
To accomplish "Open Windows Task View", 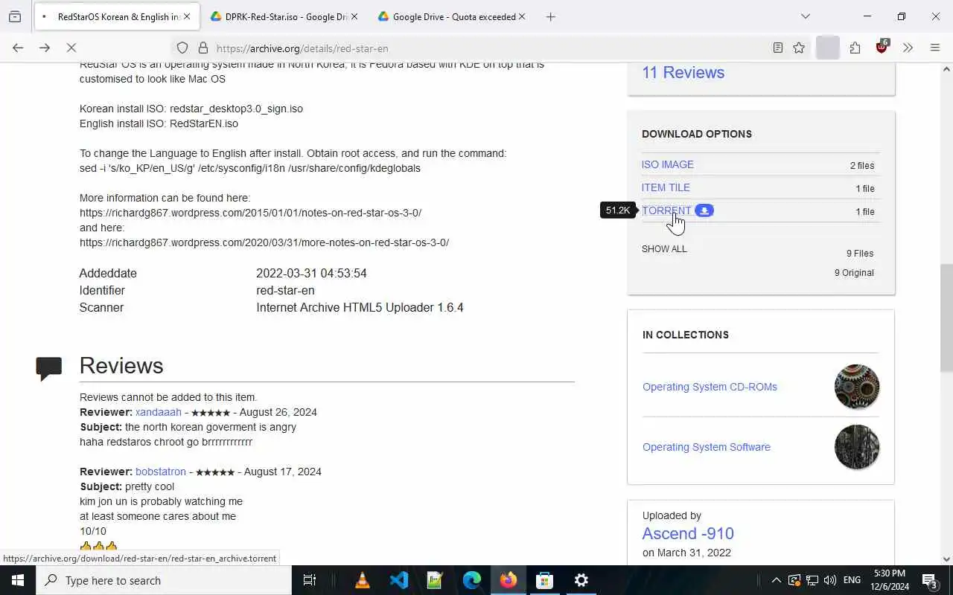I will (x=310, y=580).
